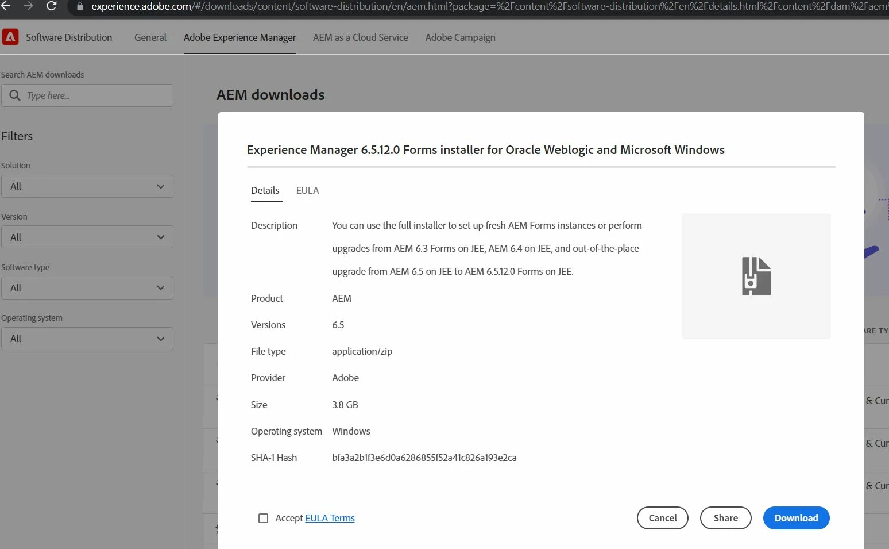The image size is (889, 549).
Task: Check the Accept EULA Terms checkbox
Action: pos(263,518)
